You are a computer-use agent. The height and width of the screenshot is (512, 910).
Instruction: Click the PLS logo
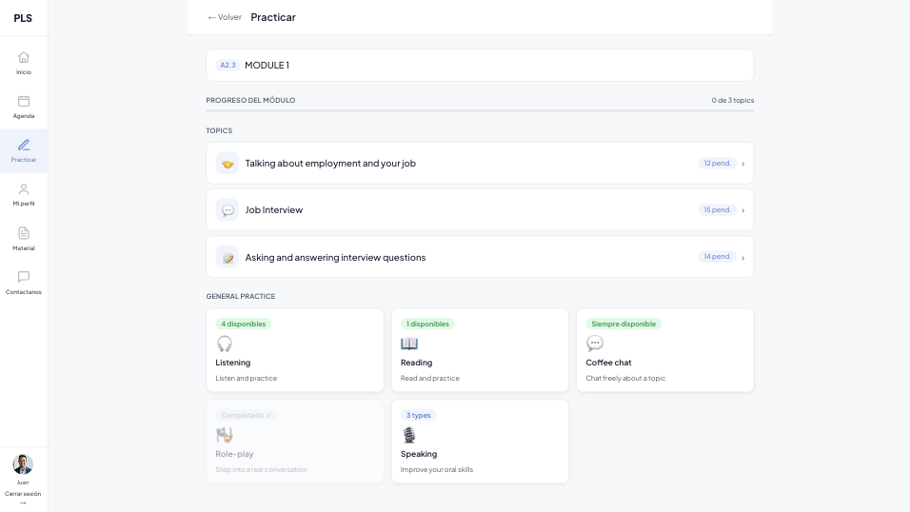(23, 18)
